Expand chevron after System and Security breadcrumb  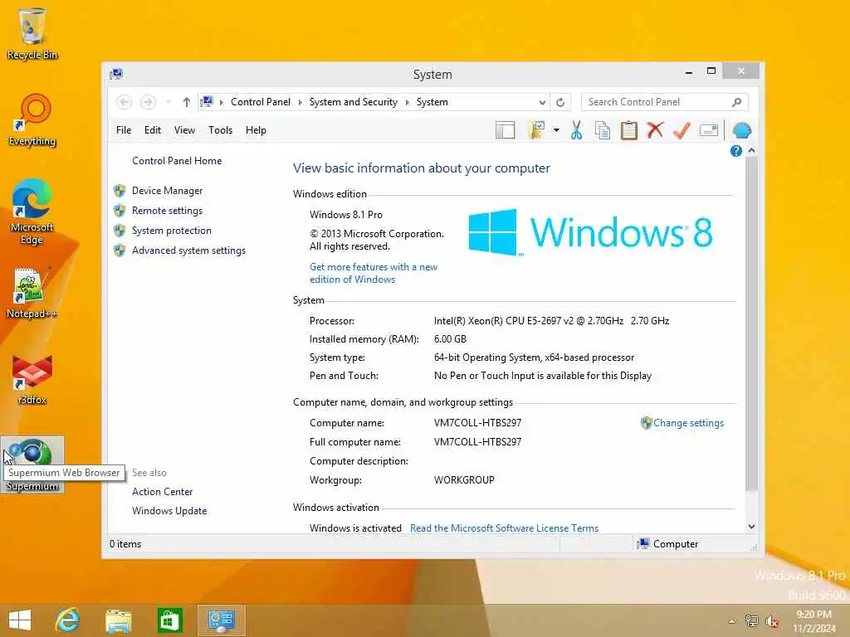[407, 102]
